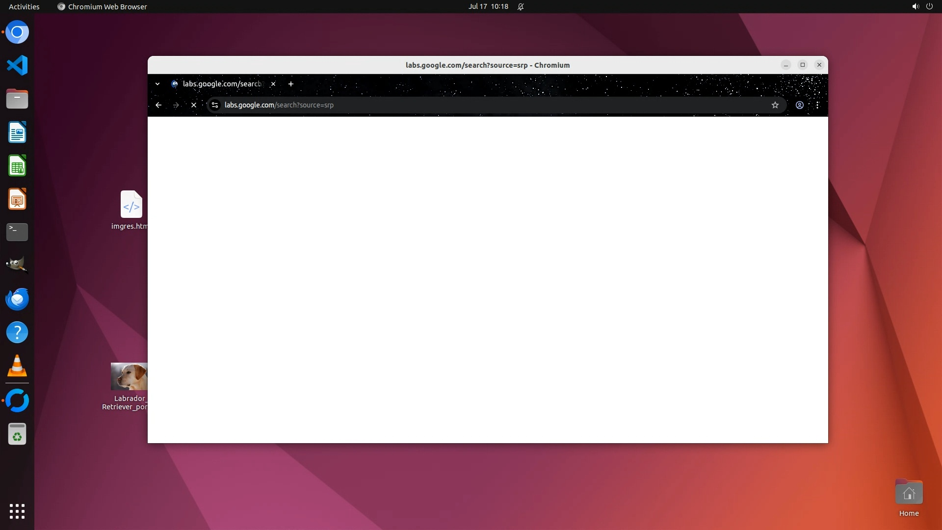Launch VLC media player from dock
Image resolution: width=942 pixels, height=530 pixels.
pyautogui.click(x=17, y=366)
